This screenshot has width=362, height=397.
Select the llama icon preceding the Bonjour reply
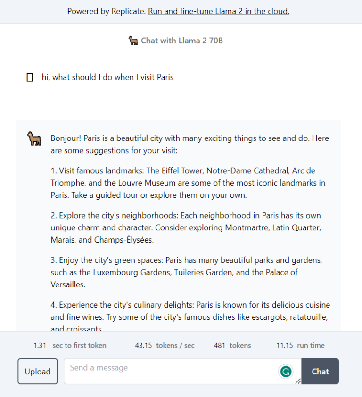(33, 138)
